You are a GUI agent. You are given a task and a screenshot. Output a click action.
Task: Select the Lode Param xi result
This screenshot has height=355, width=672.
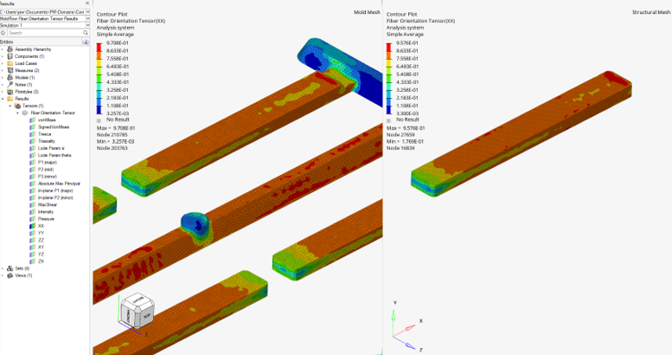tap(51, 148)
